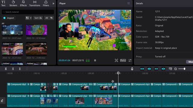This screenshot has width=193, height=108.
Task: Open the Filters tab
Action: [x=46, y=3]
